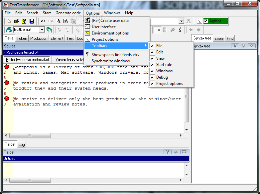The width and height of the screenshot is (260, 194).
Task: Click the second grayed step debug icon
Action: (x=67, y=30)
